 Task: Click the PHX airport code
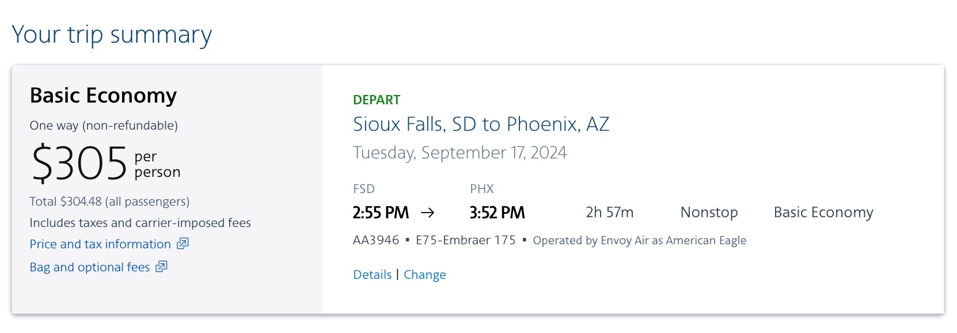pos(480,188)
